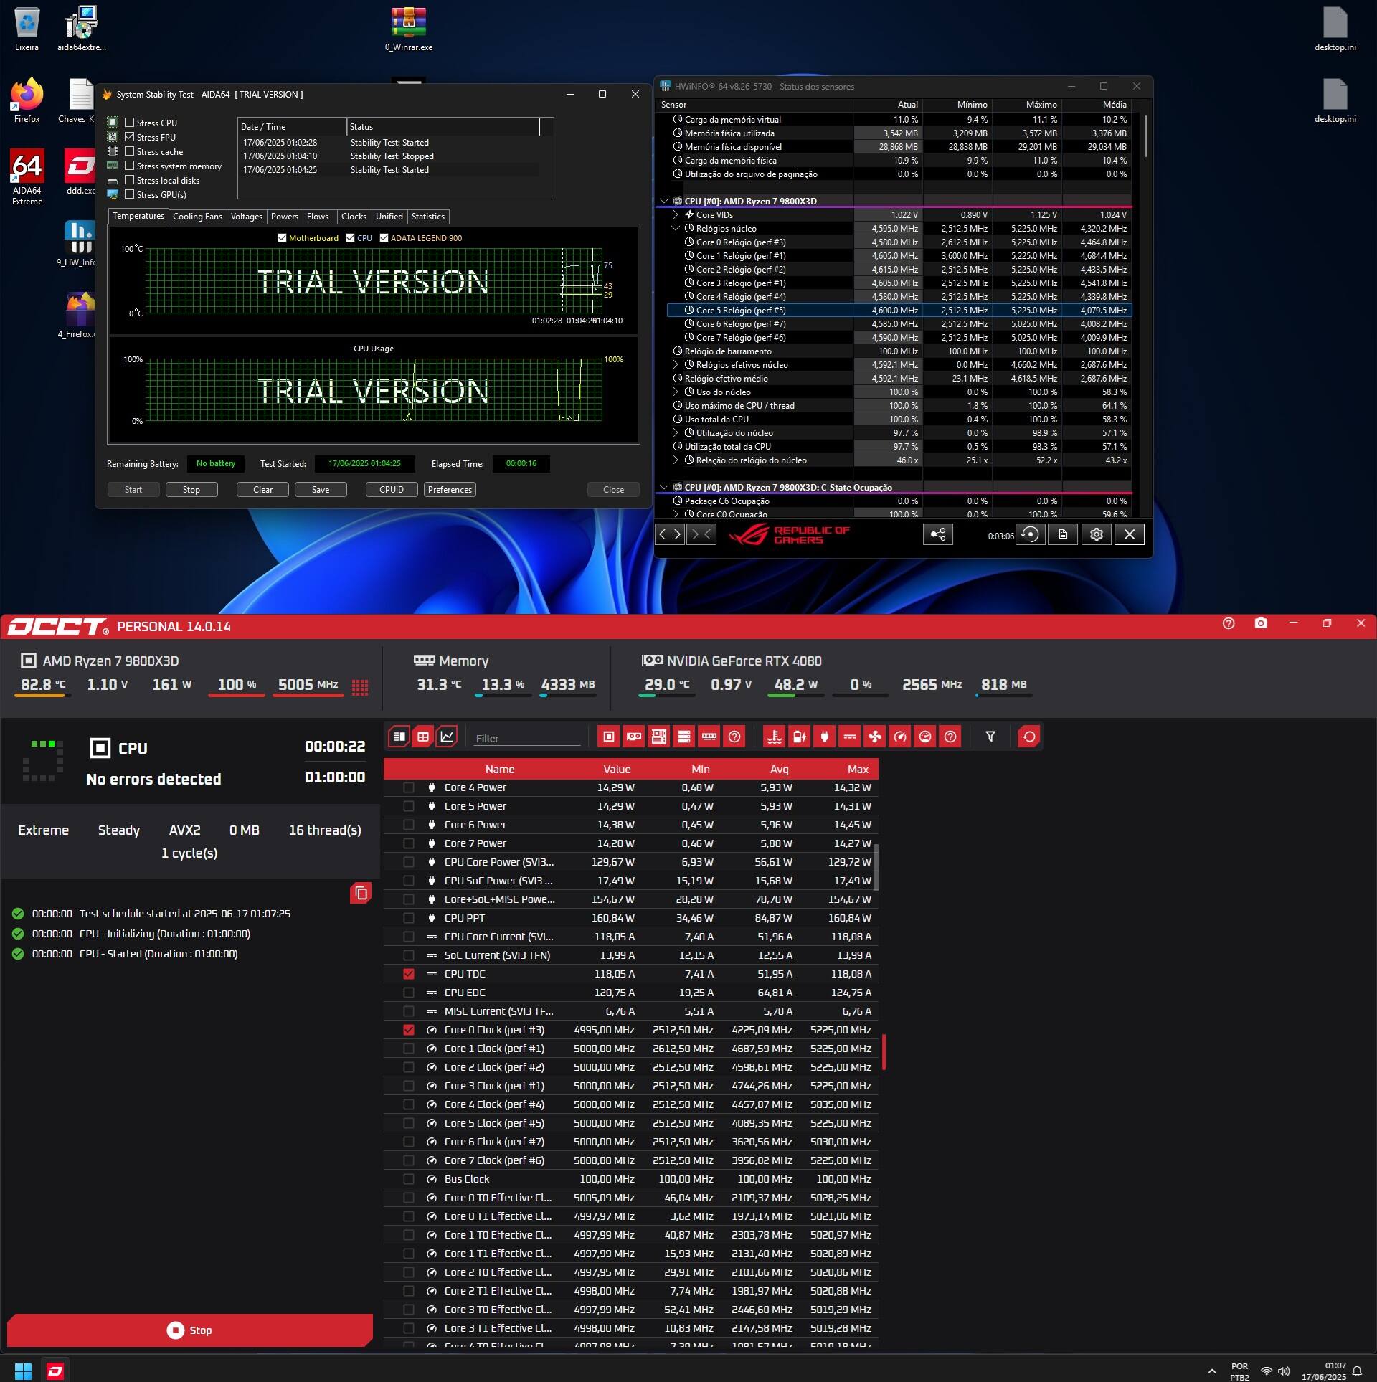Expand Utilização do núcleo node
The height and width of the screenshot is (1382, 1377).
[x=676, y=432]
